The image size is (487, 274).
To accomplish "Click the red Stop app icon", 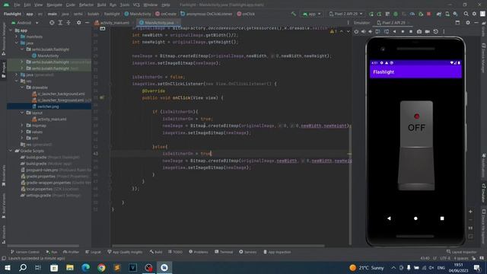I will [x=429, y=14].
